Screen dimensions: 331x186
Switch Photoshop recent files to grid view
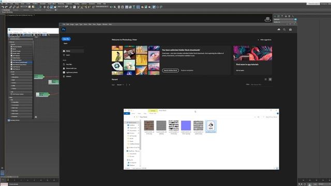click(x=270, y=79)
